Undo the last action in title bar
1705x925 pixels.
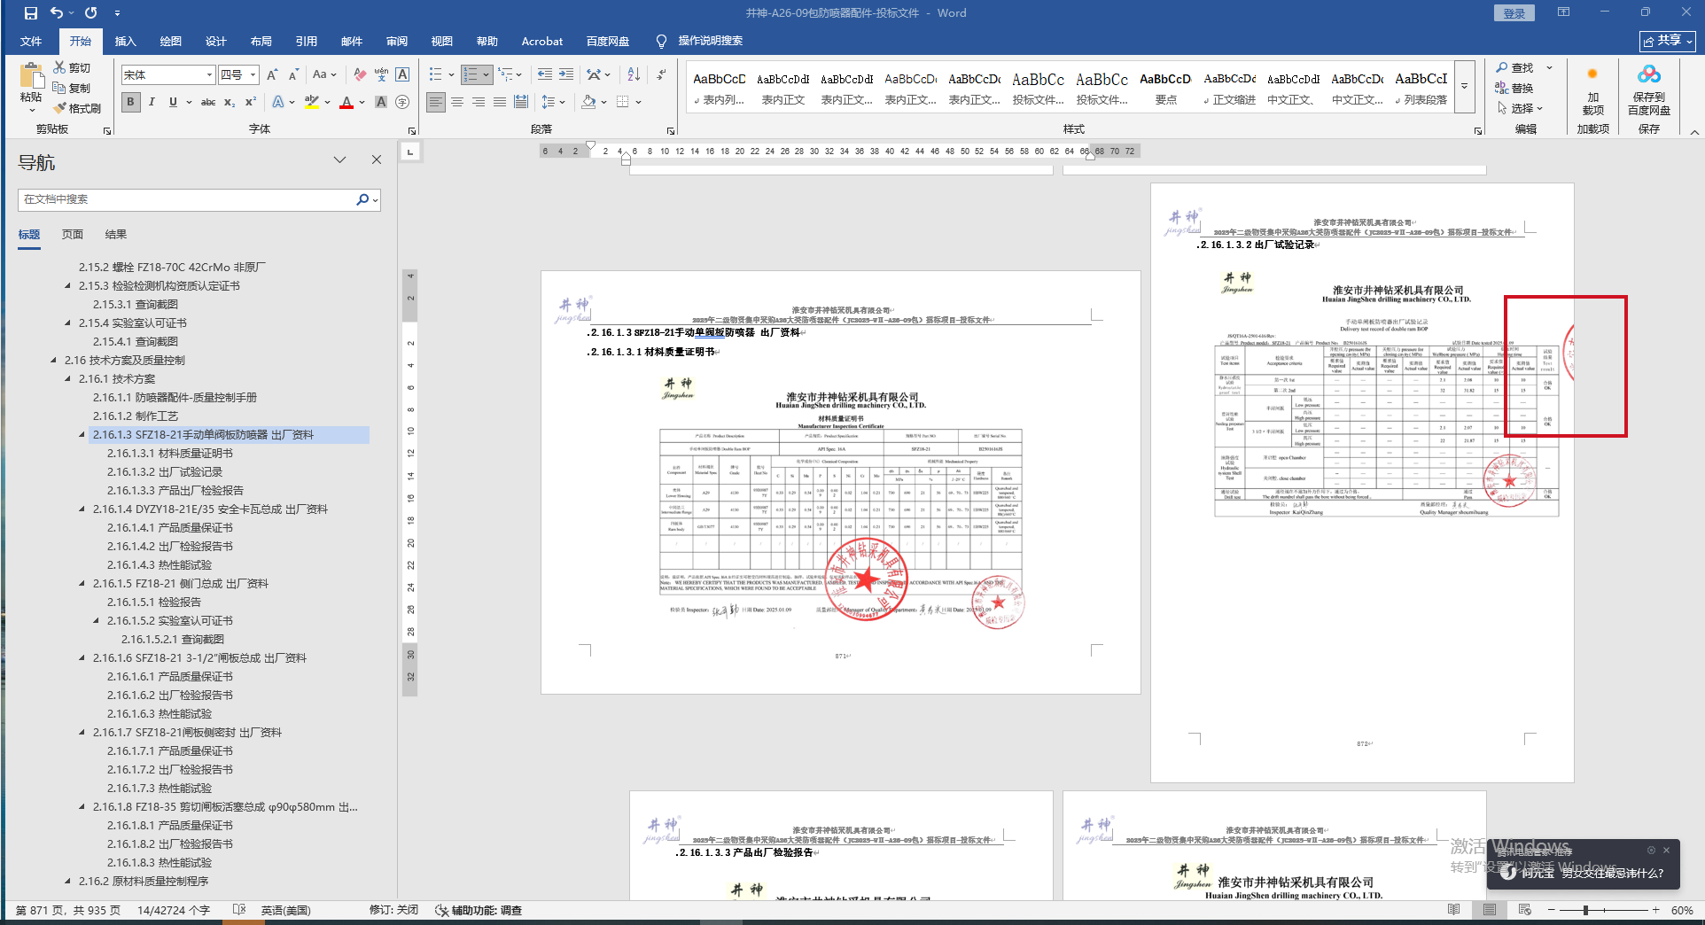[x=57, y=13]
